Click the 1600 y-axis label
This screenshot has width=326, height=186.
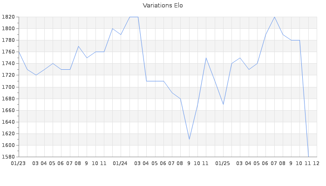pyautogui.click(x=9, y=145)
